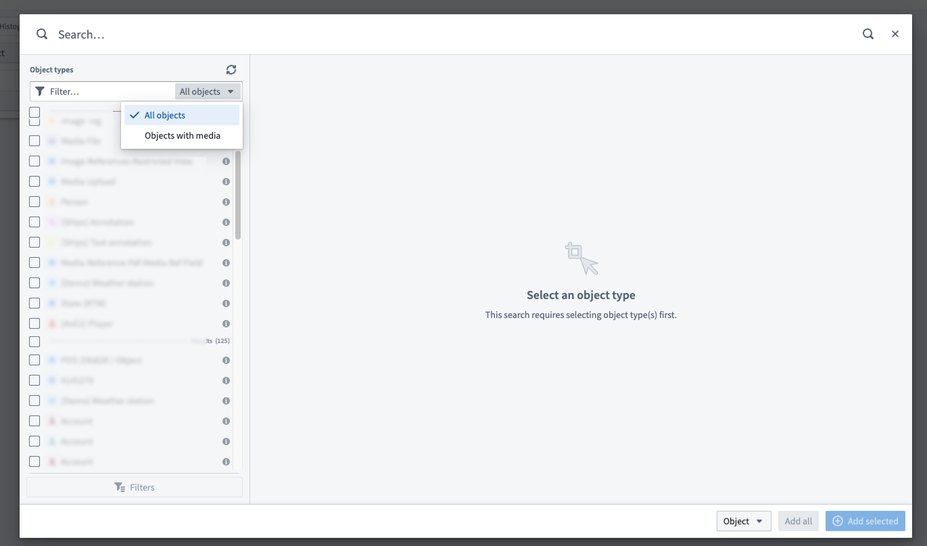This screenshot has height=546, width=927.
Task: Select Objects with media from the menu
Action: coord(182,136)
